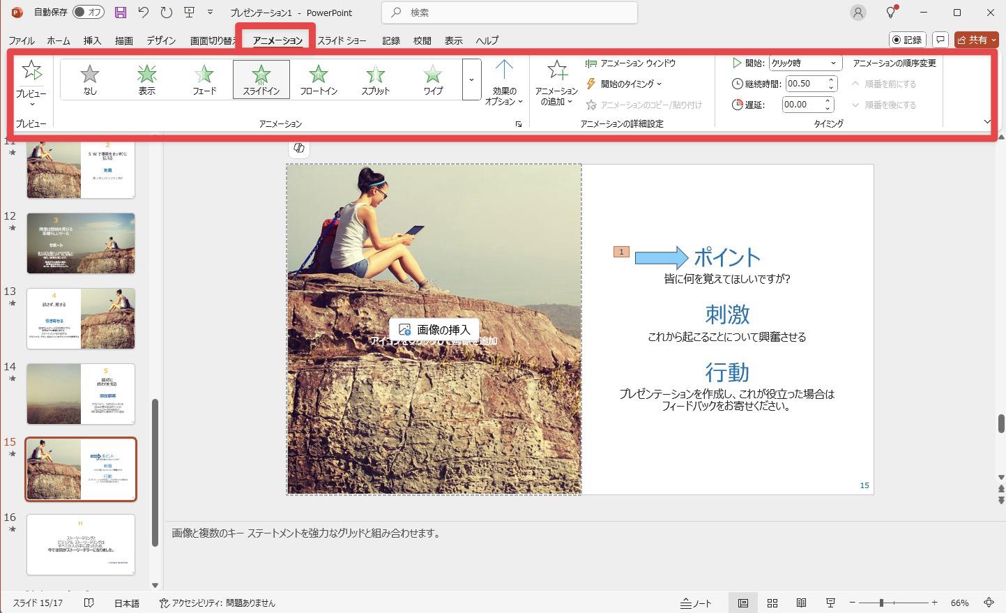Screen dimensions: 1006x613
Task: Select the フロートイン animation effect
Action: pos(319,80)
